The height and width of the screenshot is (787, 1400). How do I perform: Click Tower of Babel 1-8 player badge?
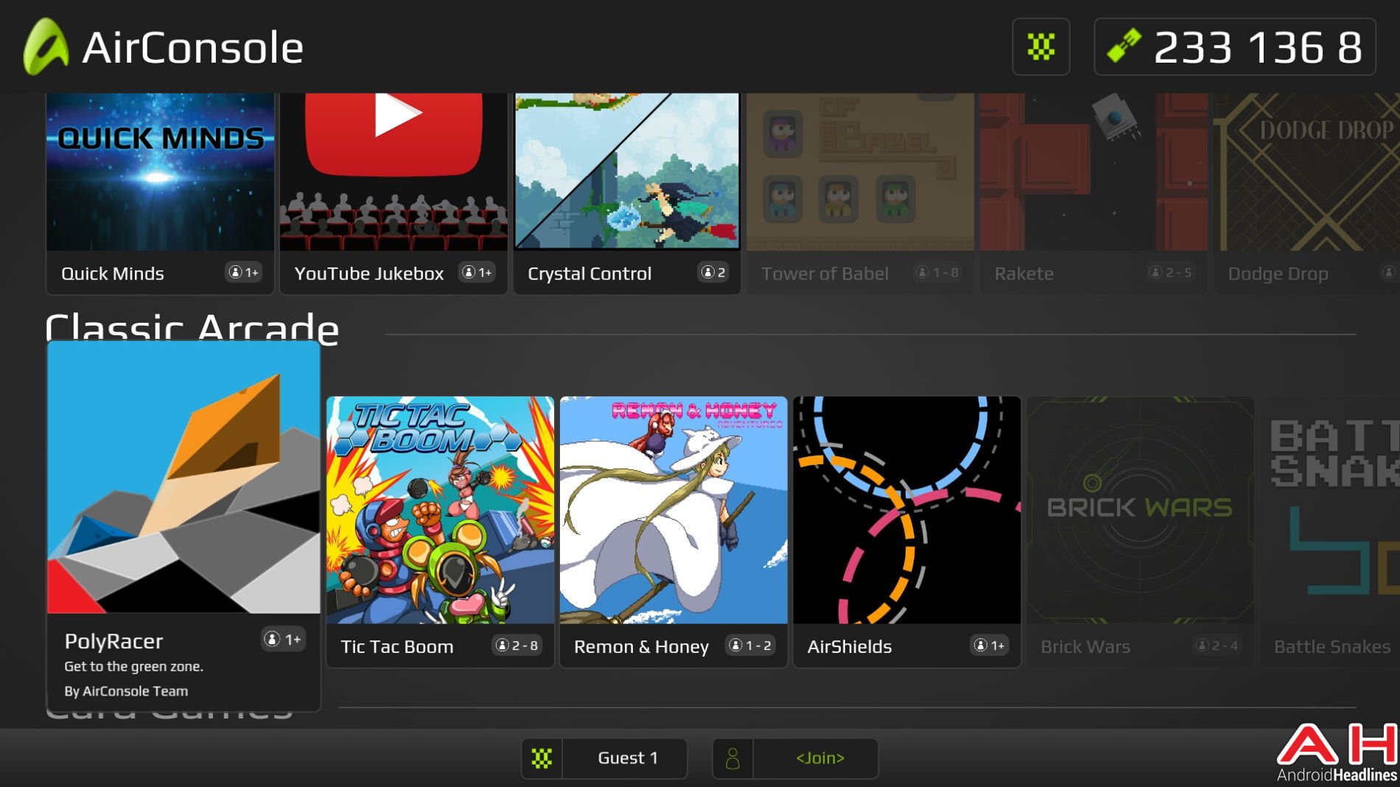point(937,273)
